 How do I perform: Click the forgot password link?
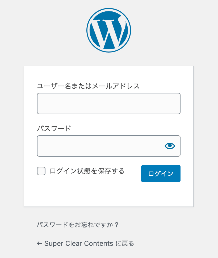coord(77,225)
